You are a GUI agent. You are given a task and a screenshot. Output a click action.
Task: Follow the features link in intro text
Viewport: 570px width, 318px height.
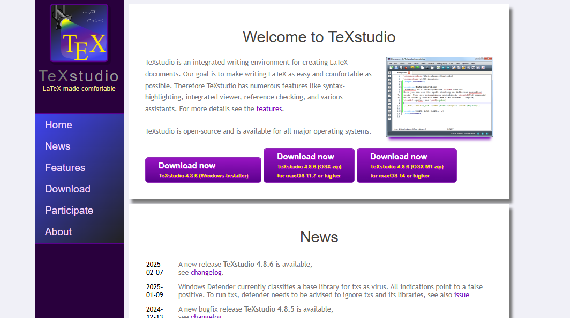(269, 109)
